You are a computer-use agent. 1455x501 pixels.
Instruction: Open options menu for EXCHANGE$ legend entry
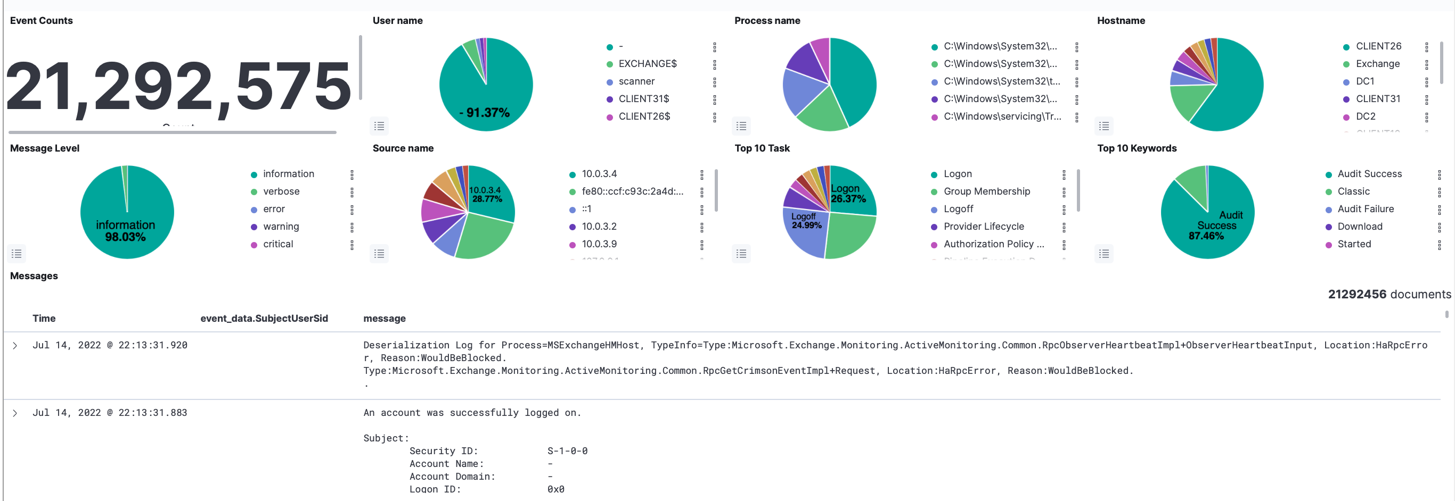(715, 64)
